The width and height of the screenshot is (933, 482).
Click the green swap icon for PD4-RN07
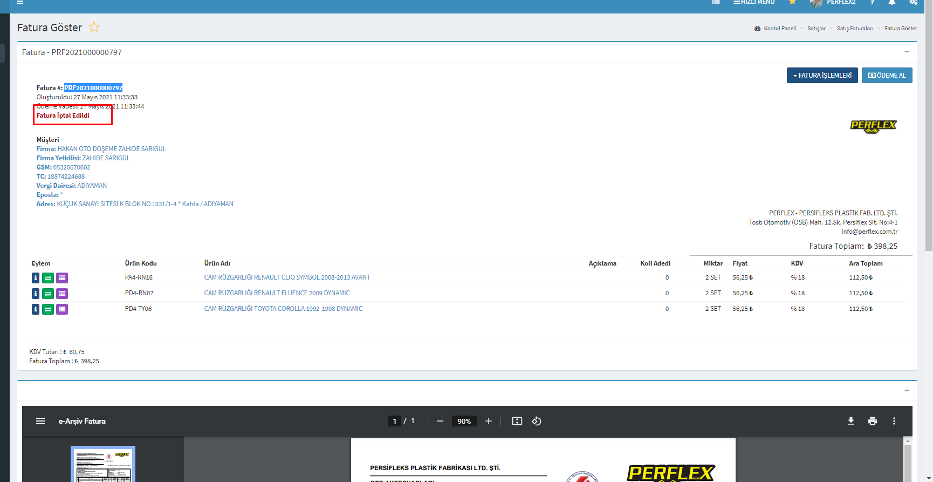point(48,294)
